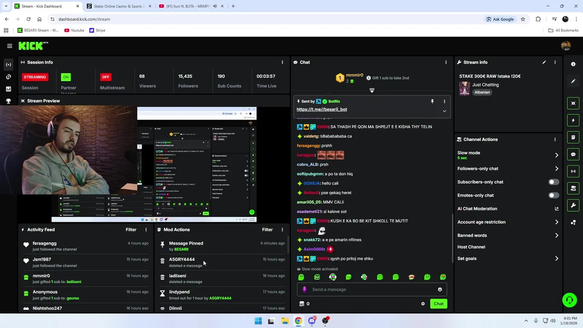Click the Albanian language tag

coord(482,92)
